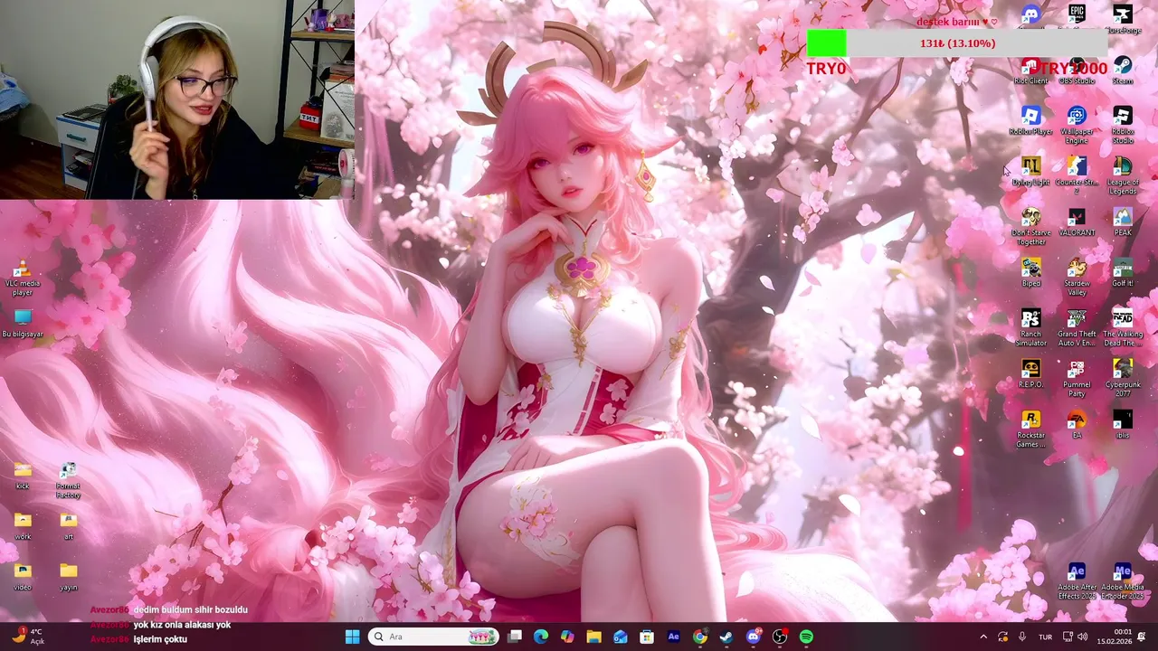Select the Don't Starve Together icon
The image size is (1158, 651).
[x=1030, y=226]
